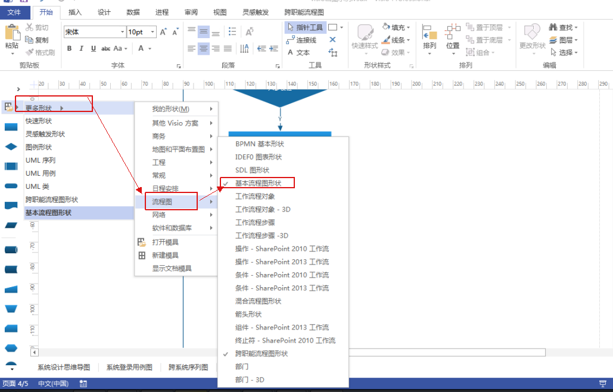This screenshot has width=613, height=392.
Task: Open the 10pt font size dropdown
Action: 153,32
